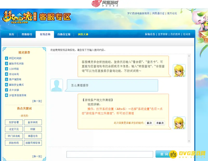Image resolution: width=208 pixels, height=161 pixels.
Task: Select 解除安全模式 recommended topic
Action: [16, 85]
